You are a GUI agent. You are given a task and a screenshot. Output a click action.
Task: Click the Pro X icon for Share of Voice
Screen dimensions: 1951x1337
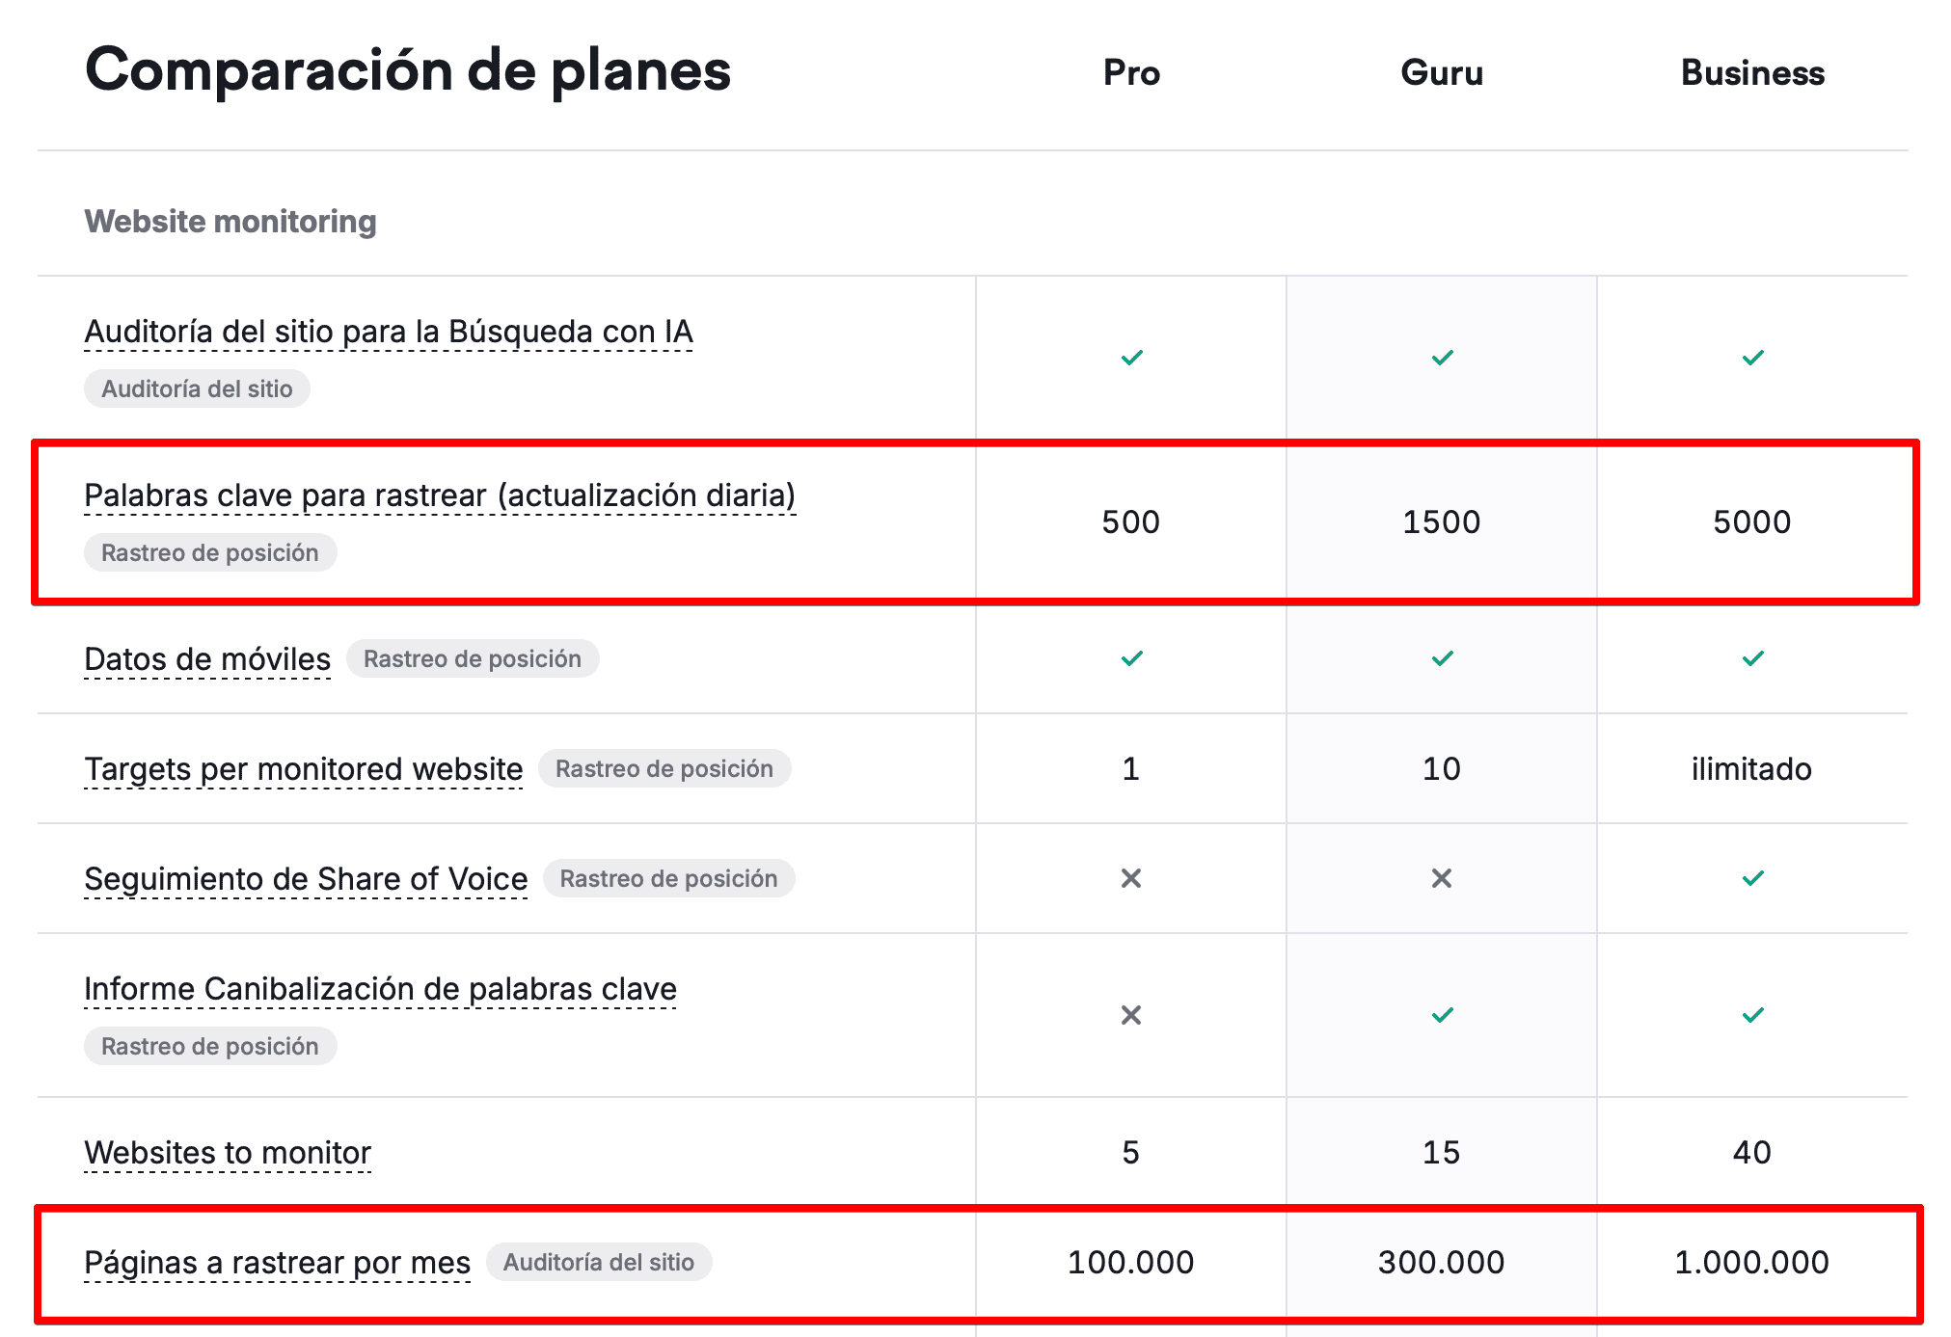coord(1131,878)
